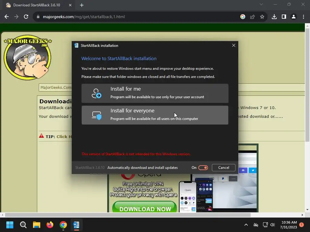Click the vertical page scrollbar

tap(307, 85)
